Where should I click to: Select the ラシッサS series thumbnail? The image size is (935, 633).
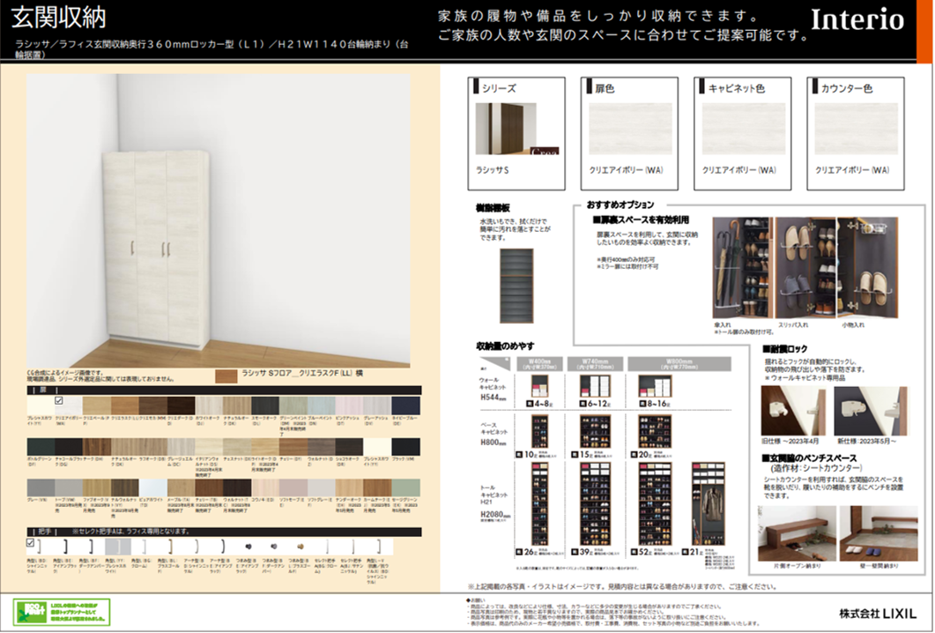506,130
